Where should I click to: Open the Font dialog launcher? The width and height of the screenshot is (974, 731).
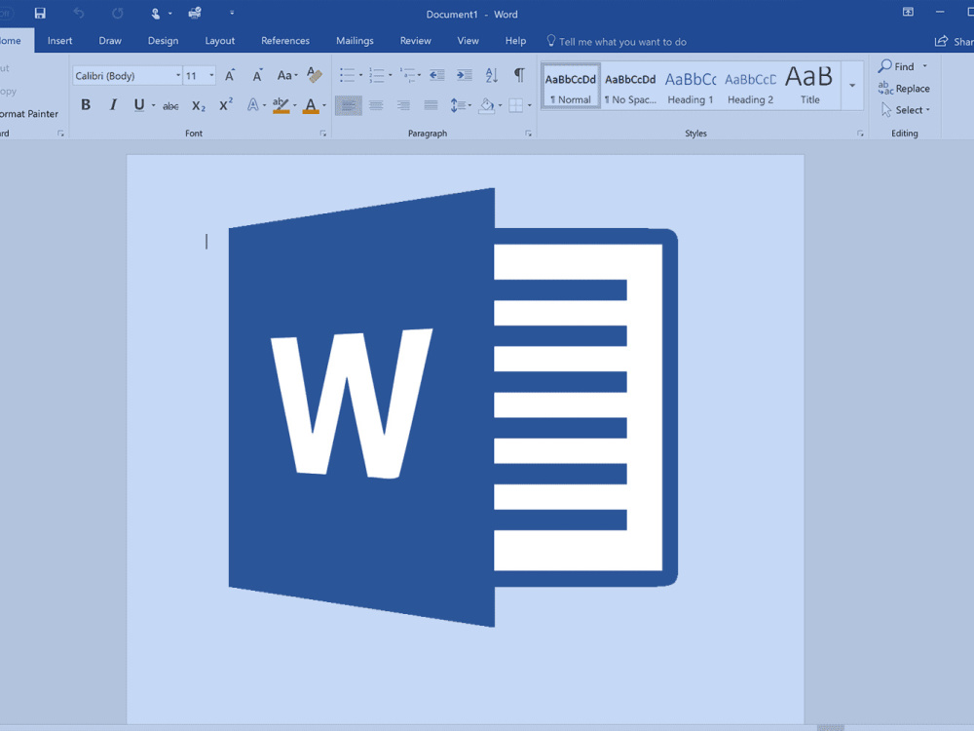323,133
